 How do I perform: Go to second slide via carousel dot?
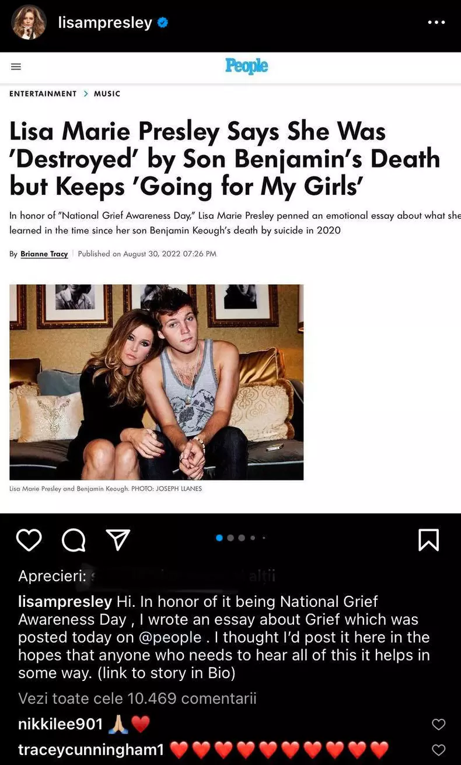230,538
